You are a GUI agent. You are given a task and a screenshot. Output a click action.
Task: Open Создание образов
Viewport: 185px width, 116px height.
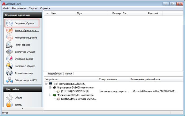tap(24, 23)
